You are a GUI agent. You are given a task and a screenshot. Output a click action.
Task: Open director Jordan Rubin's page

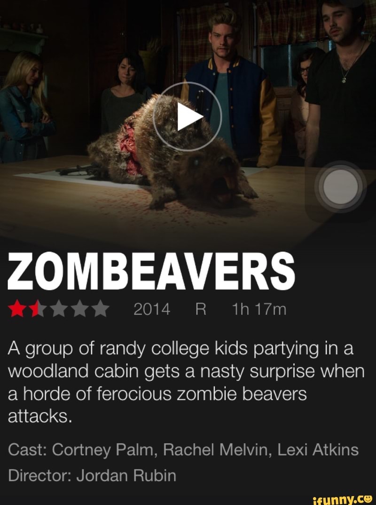[126, 475]
